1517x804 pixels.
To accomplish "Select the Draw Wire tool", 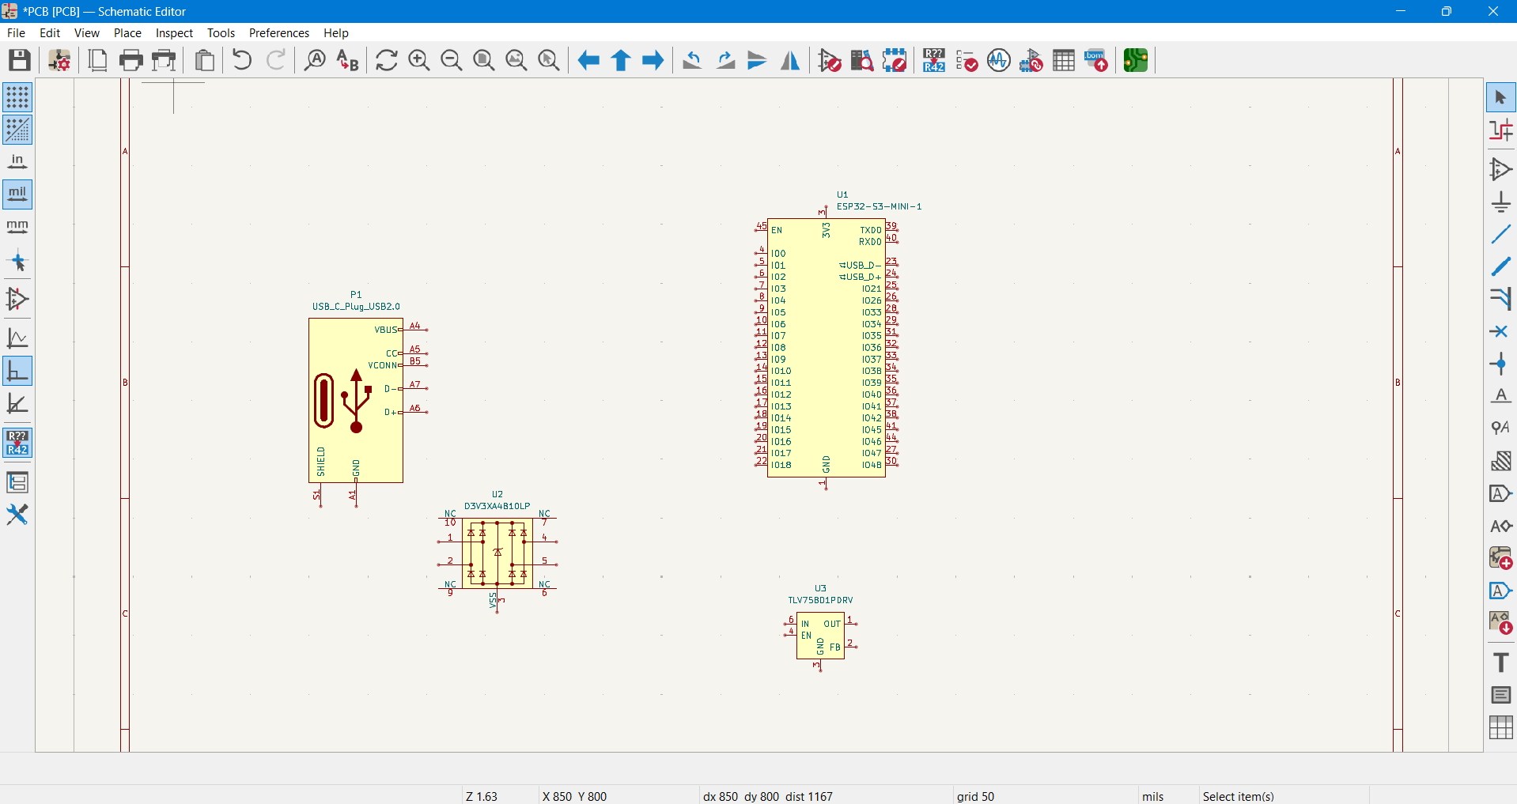I will (1500, 235).
